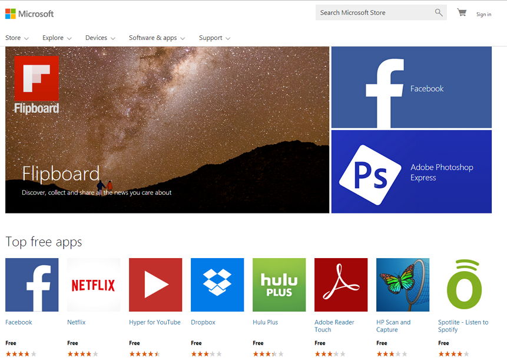The height and width of the screenshot is (361, 507).
Task: Click the Dropbox name link
Action: tap(203, 322)
